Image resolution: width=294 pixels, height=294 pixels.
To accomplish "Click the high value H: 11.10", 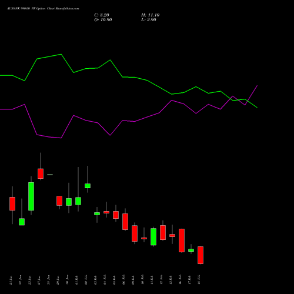I will point(151,15).
